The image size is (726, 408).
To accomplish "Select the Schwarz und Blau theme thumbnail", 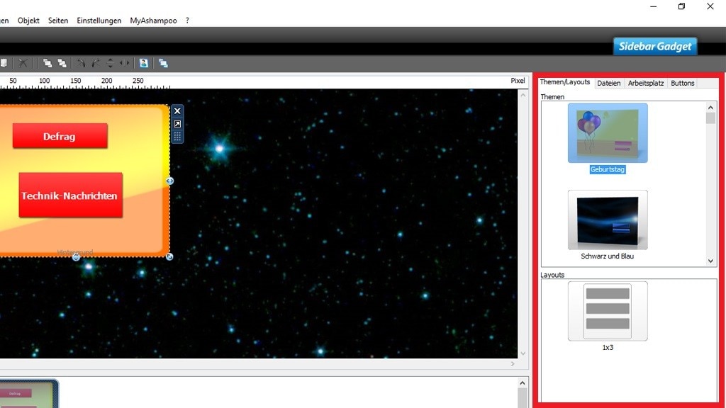I will 607,220.
